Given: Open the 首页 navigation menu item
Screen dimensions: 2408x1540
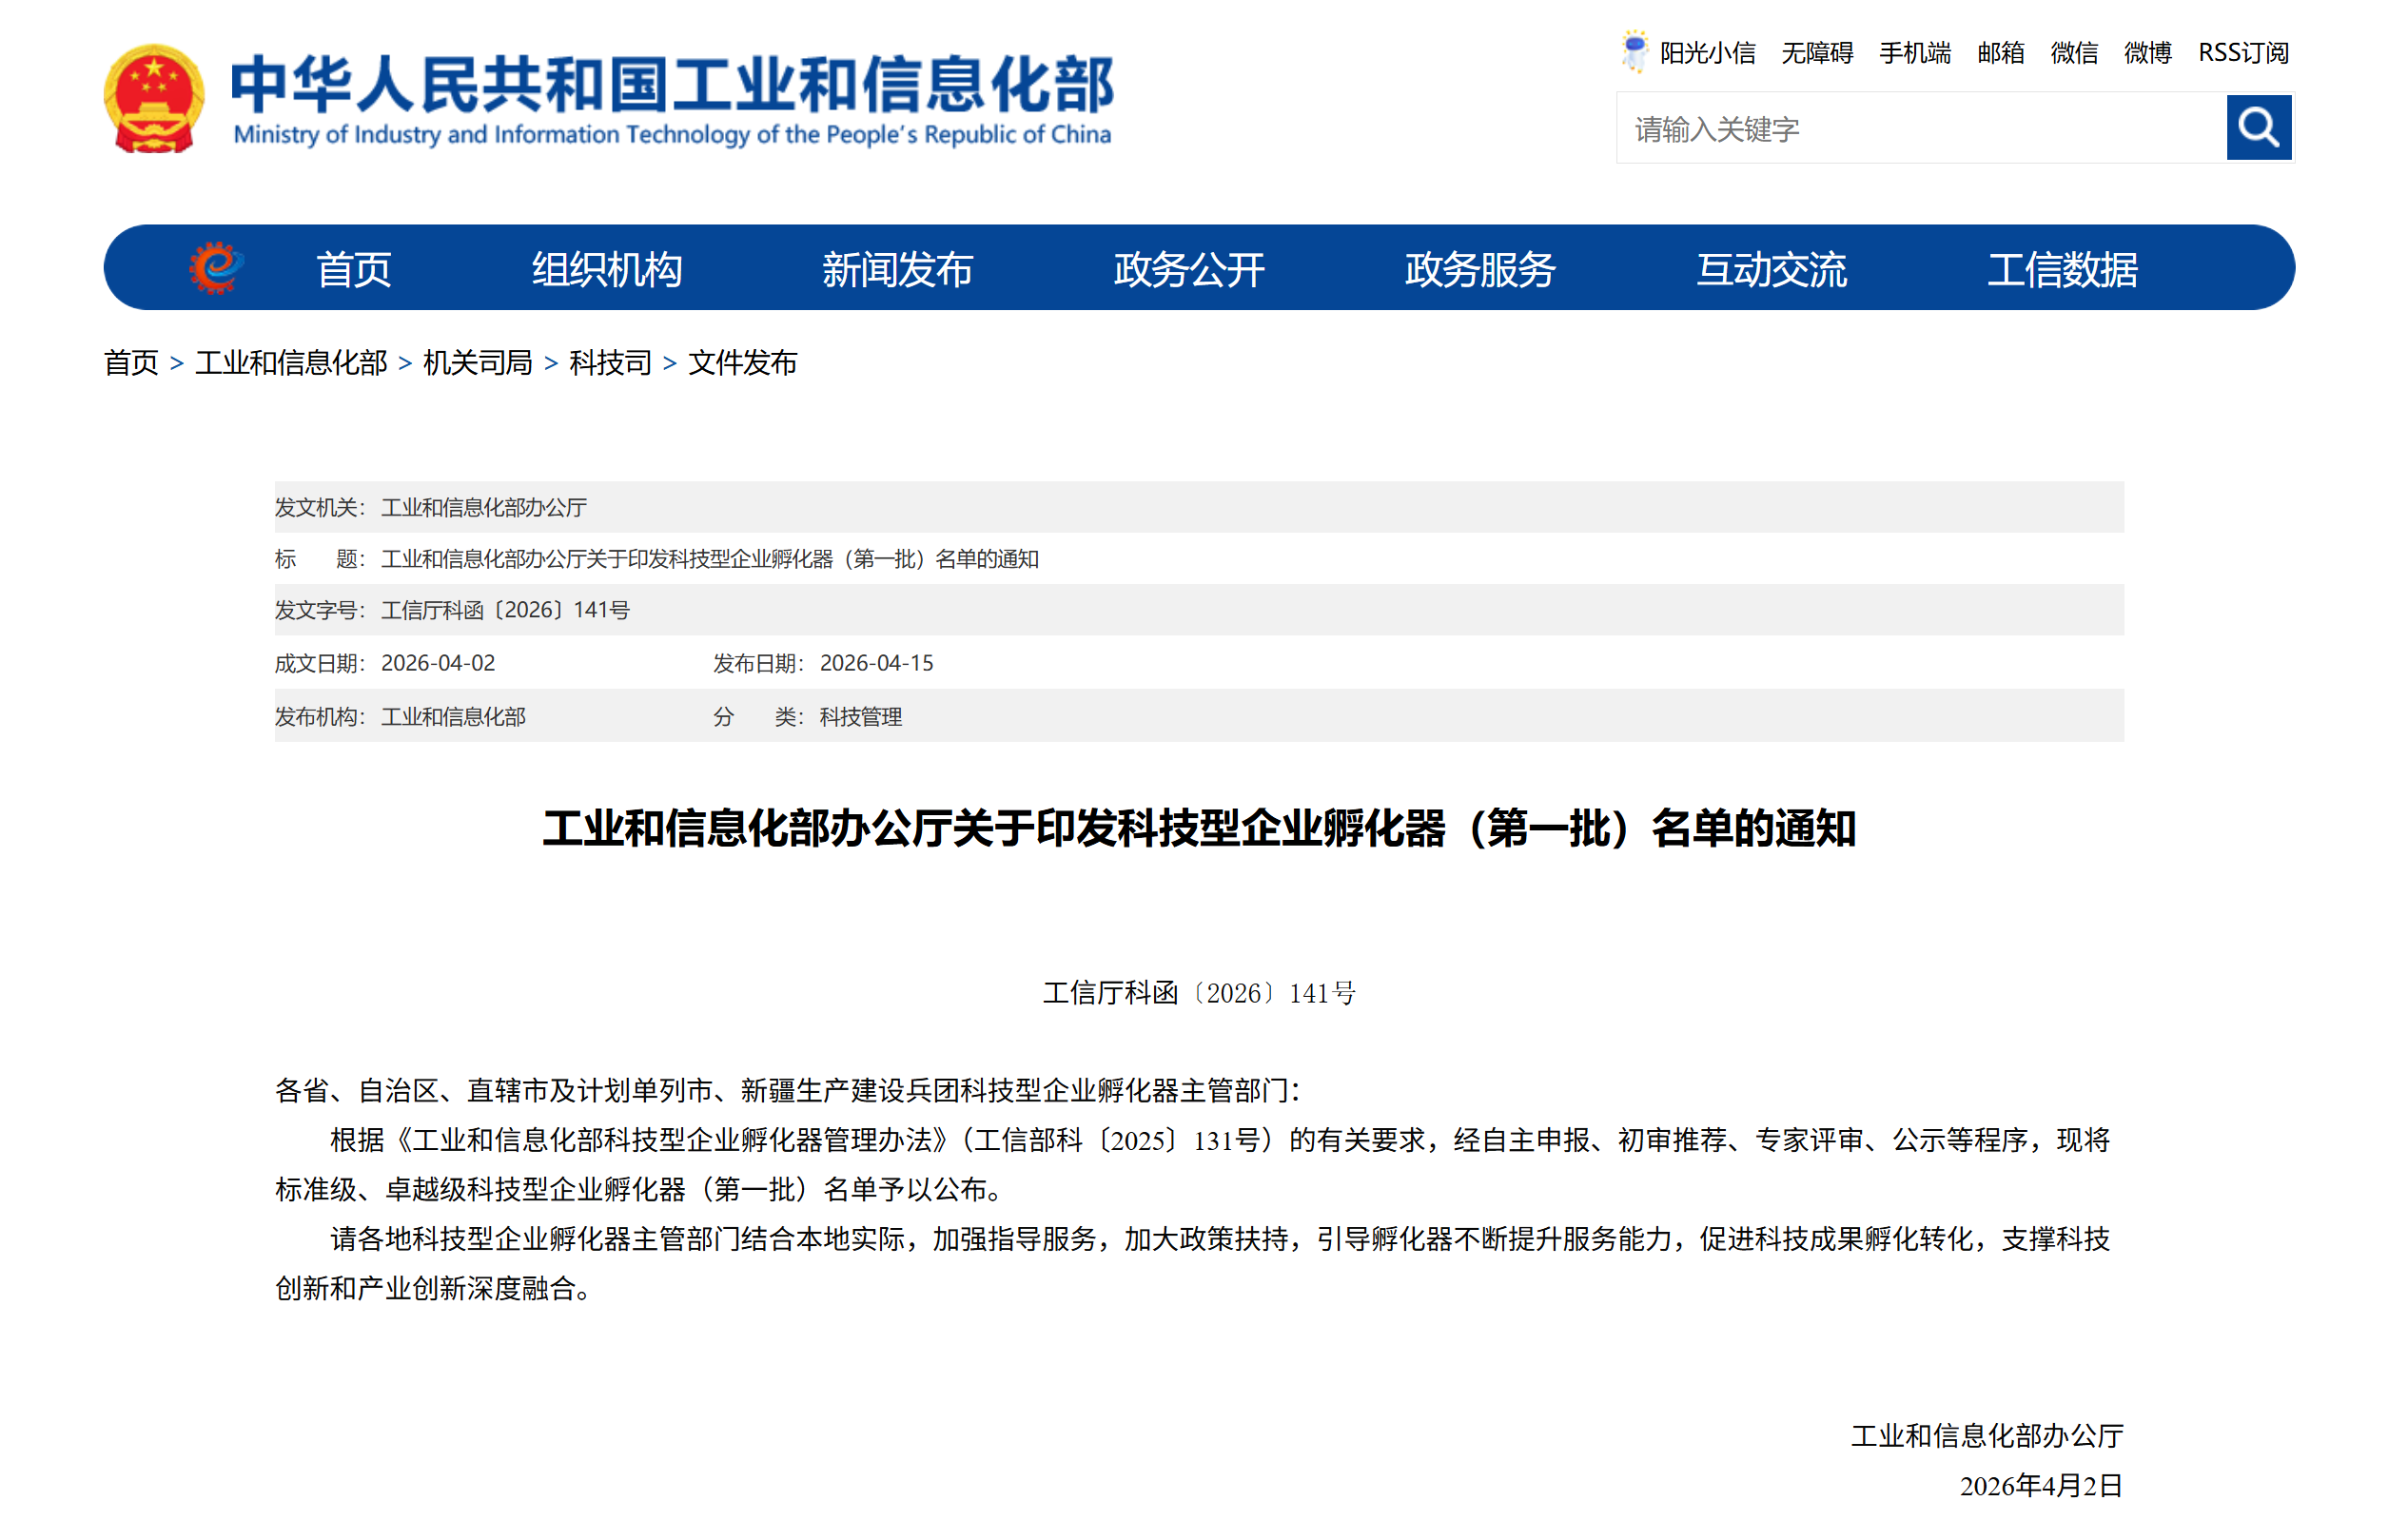Looking at the screenshot, I should click(x=353, y=270).
